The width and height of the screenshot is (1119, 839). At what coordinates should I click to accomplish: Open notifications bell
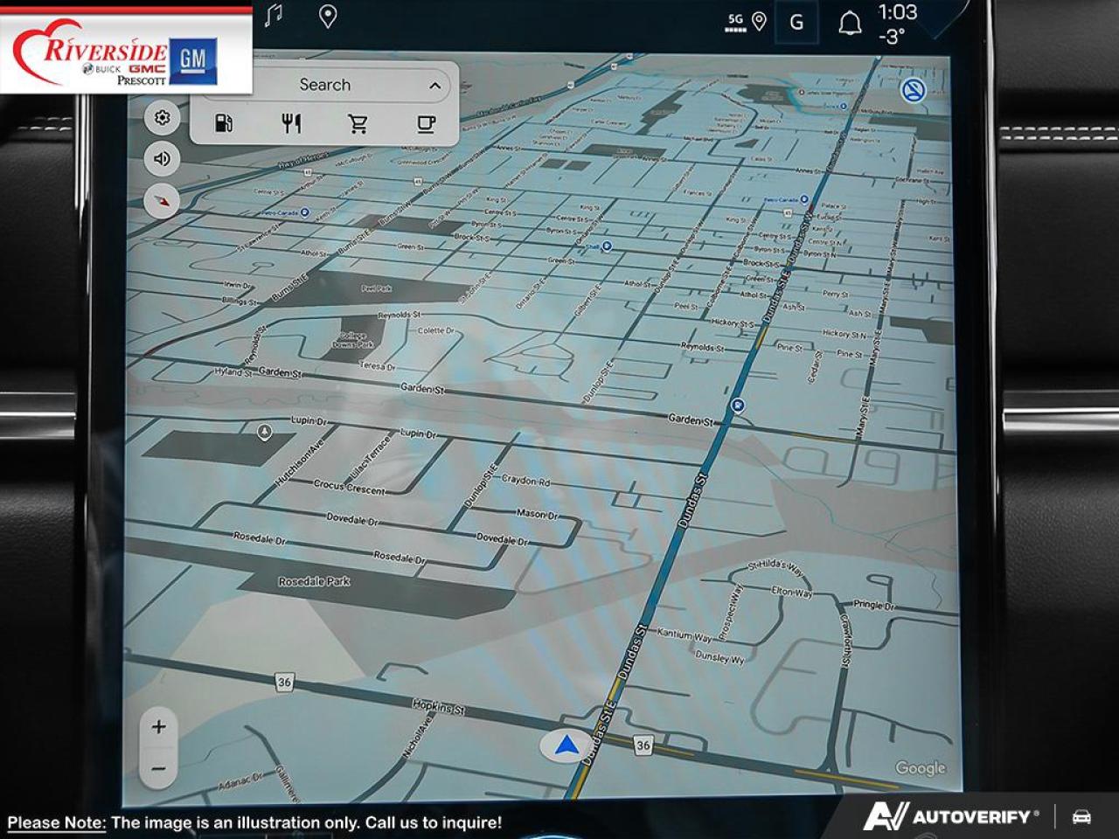[849, 24]
